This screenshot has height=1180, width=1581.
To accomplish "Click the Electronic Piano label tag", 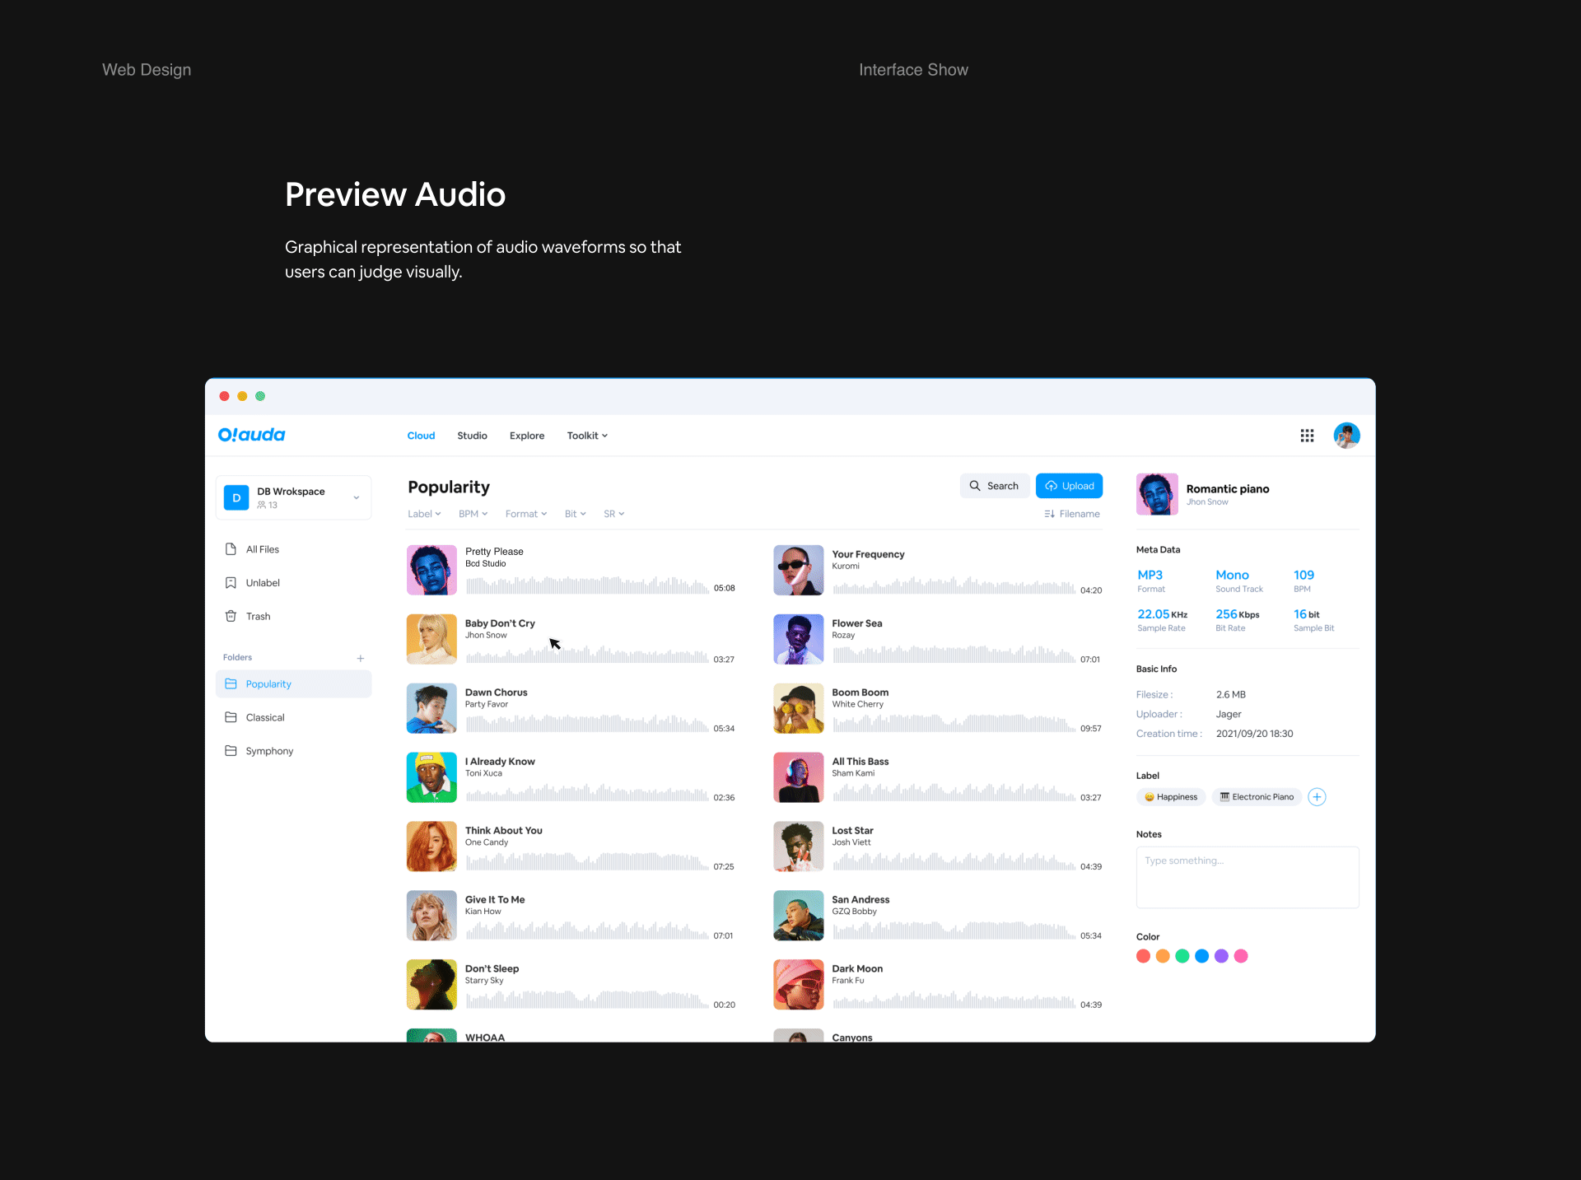I will tap(1257, 797).
